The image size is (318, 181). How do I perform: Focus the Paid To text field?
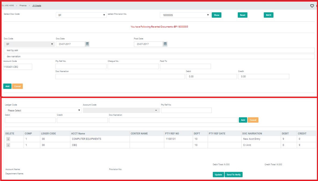coord(185,66)
